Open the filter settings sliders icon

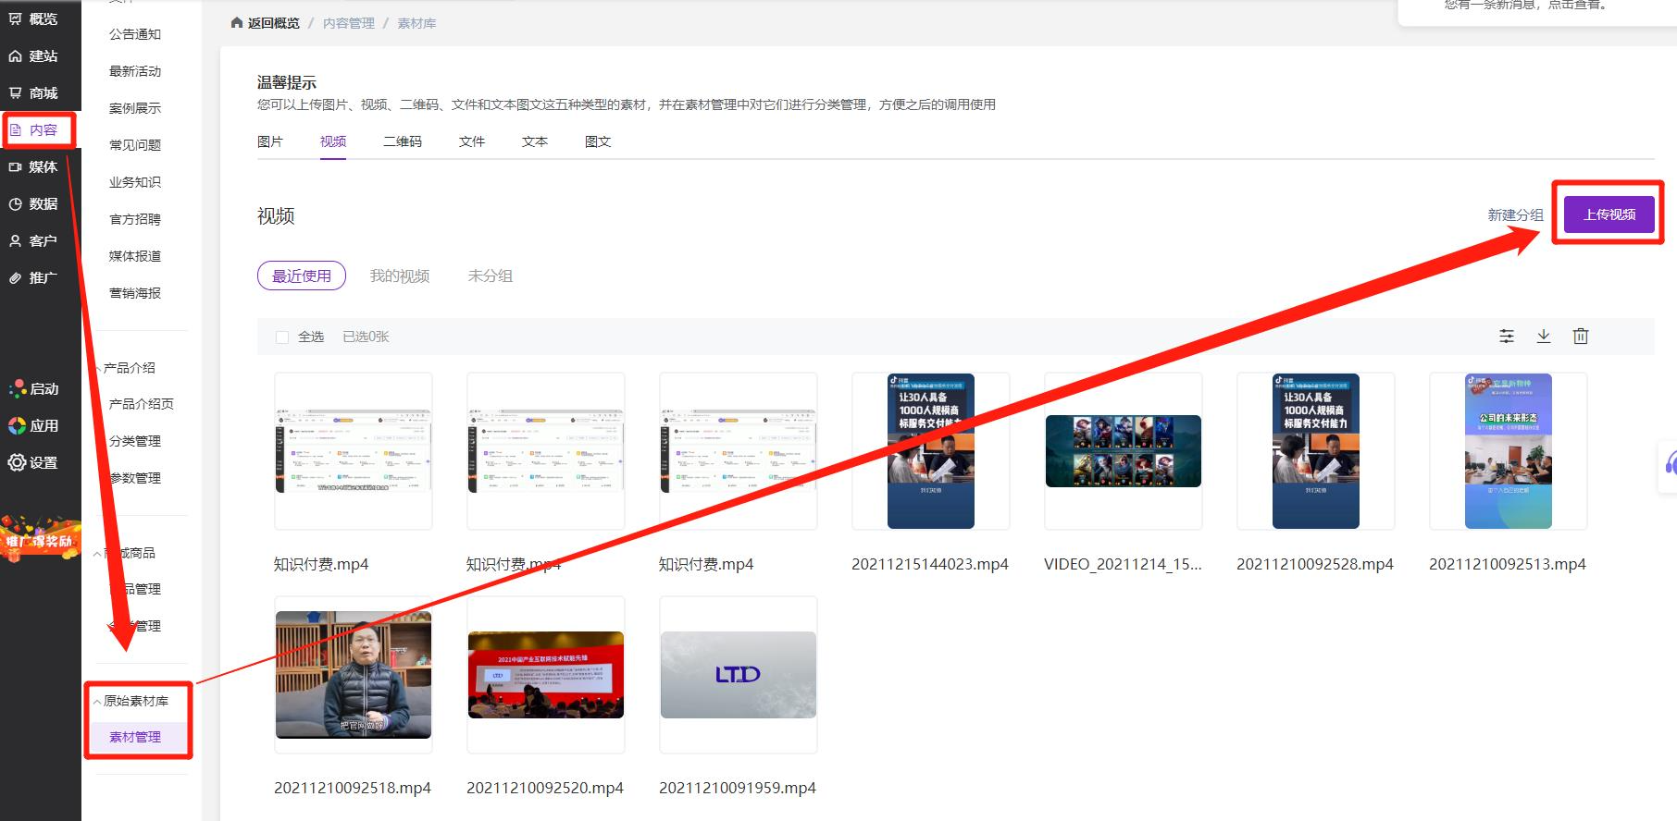coord(1507,337)
